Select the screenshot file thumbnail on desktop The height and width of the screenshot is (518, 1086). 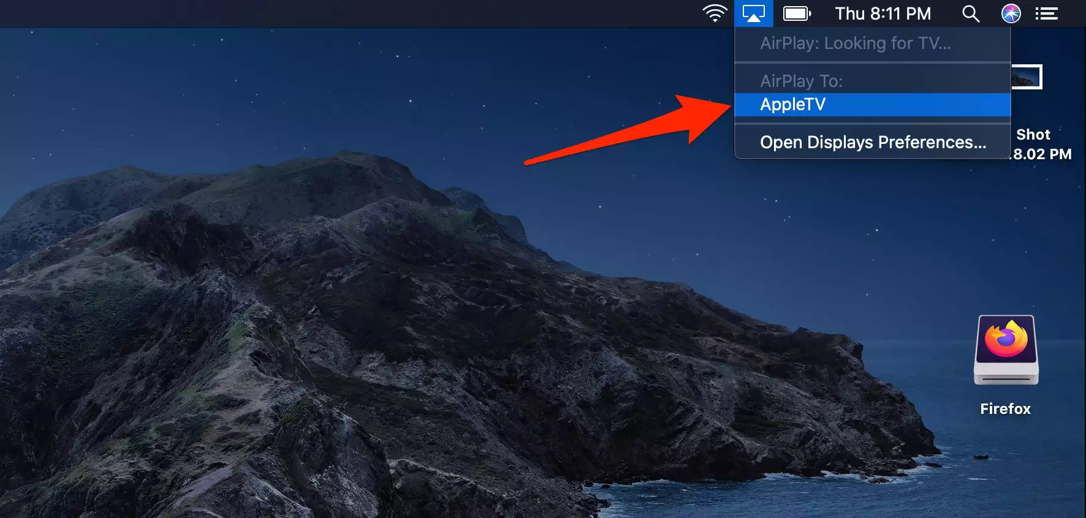point(1027,77)
